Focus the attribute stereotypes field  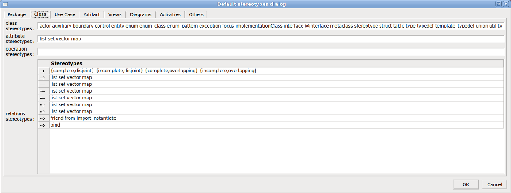point(271,39)
